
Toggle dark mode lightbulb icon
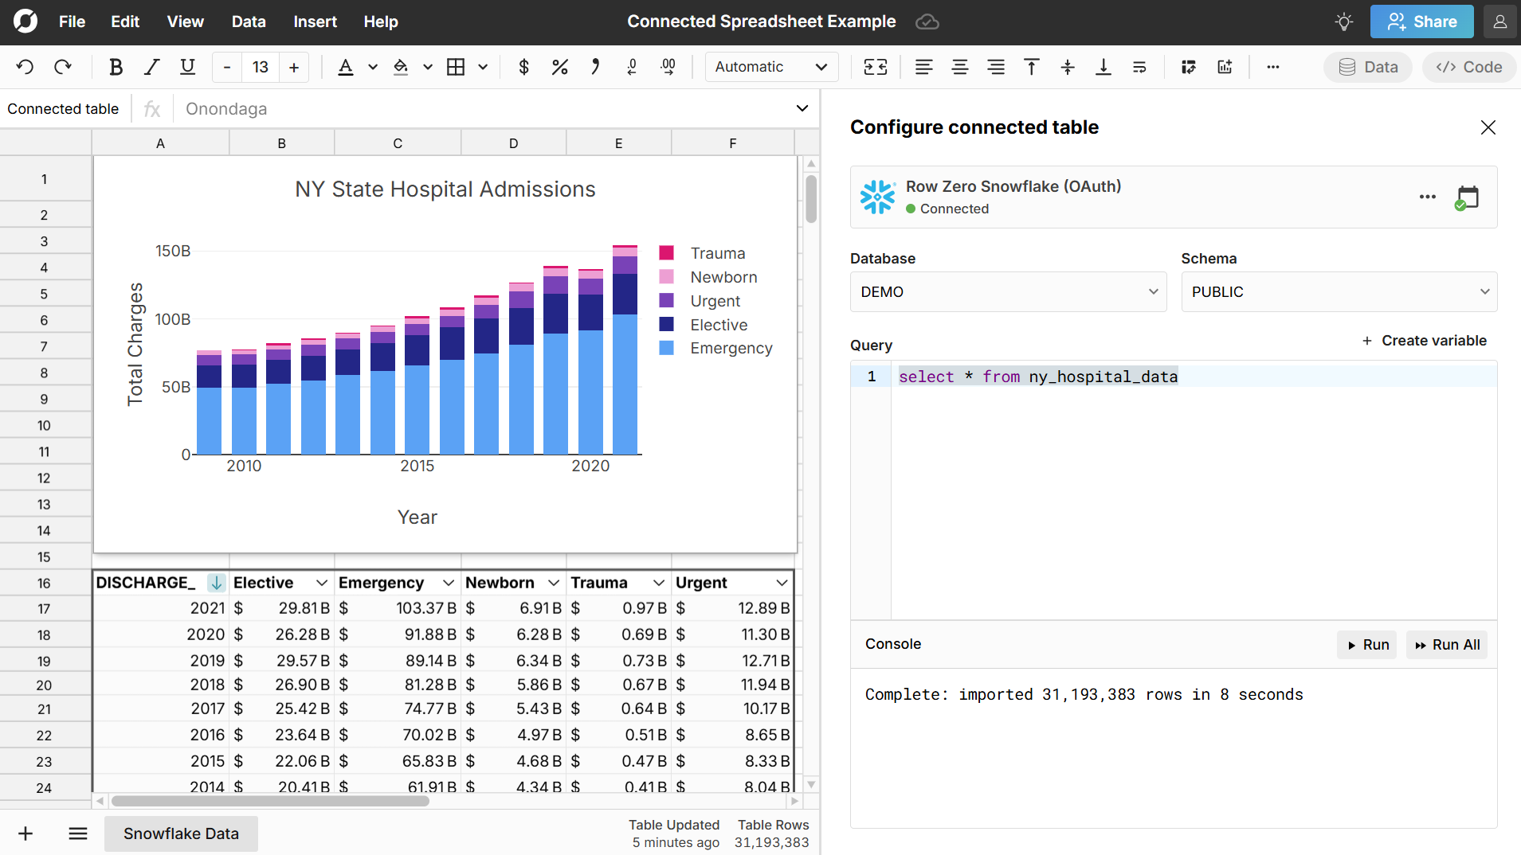[x=1344, y=21]
